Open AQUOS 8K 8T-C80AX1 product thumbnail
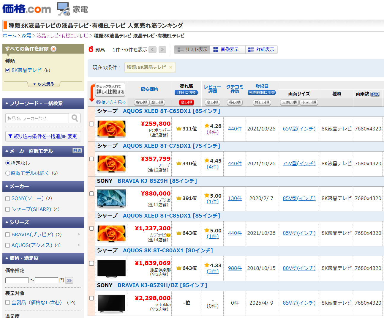The width and height of the screenshot is (384, 318). (111, 268)
